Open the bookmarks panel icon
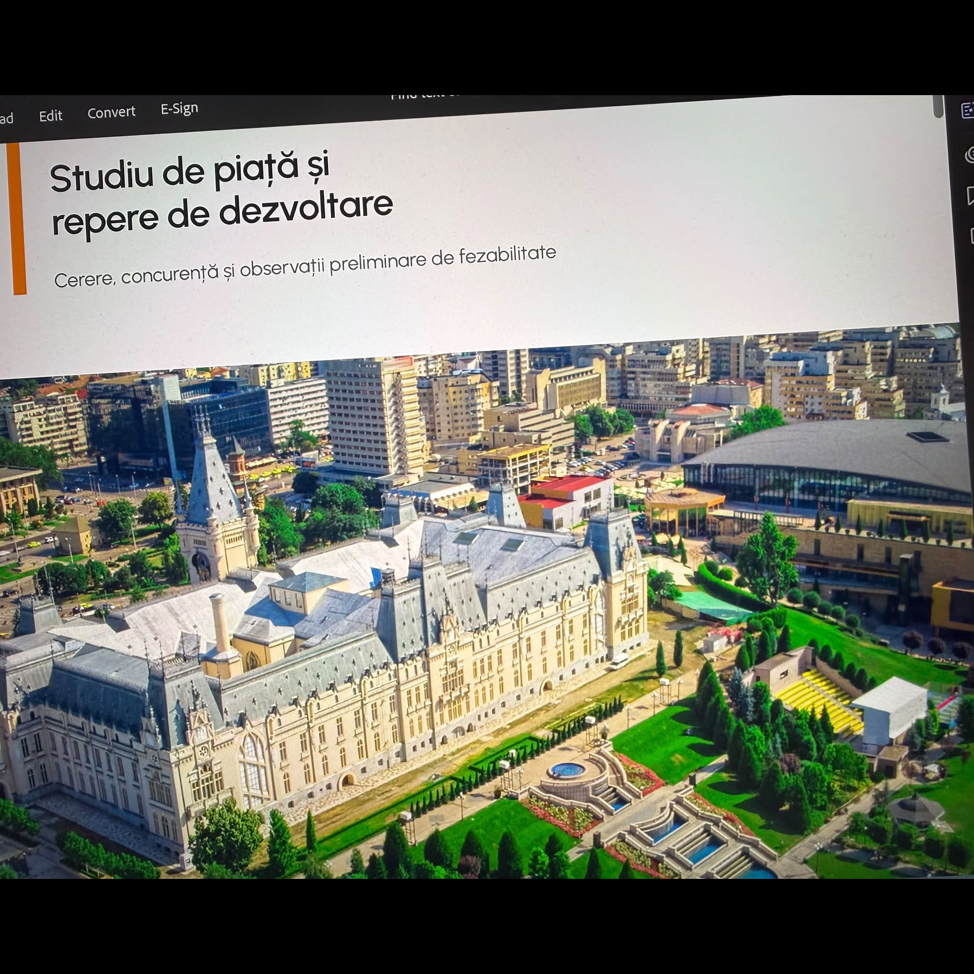Screen dimensions: 974x974 (x=971, y=196)
